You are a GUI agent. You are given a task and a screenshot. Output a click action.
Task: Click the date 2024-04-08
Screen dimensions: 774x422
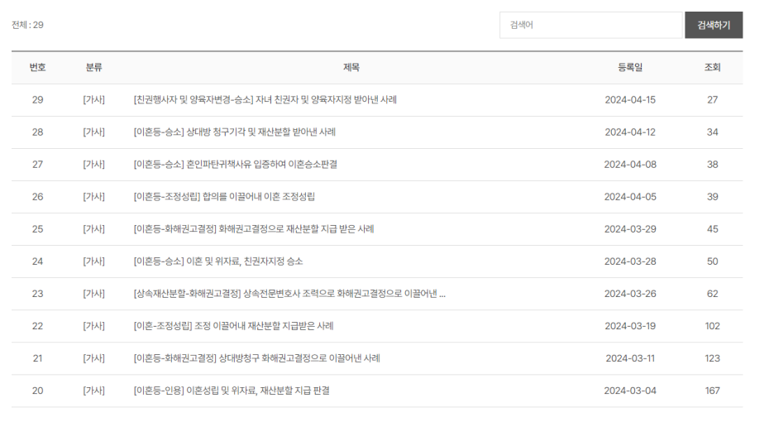[x=630, y=165]
